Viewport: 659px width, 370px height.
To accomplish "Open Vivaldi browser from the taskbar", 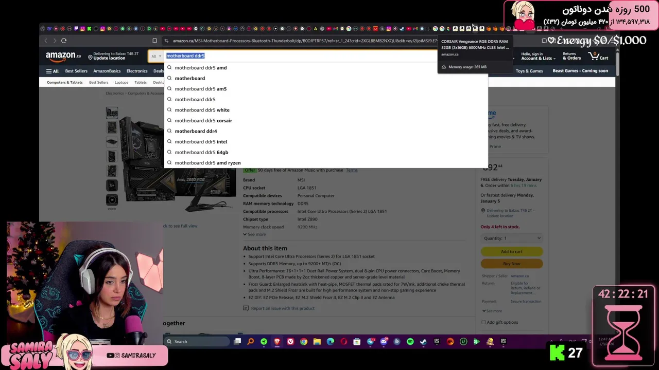I will (290, 341).
